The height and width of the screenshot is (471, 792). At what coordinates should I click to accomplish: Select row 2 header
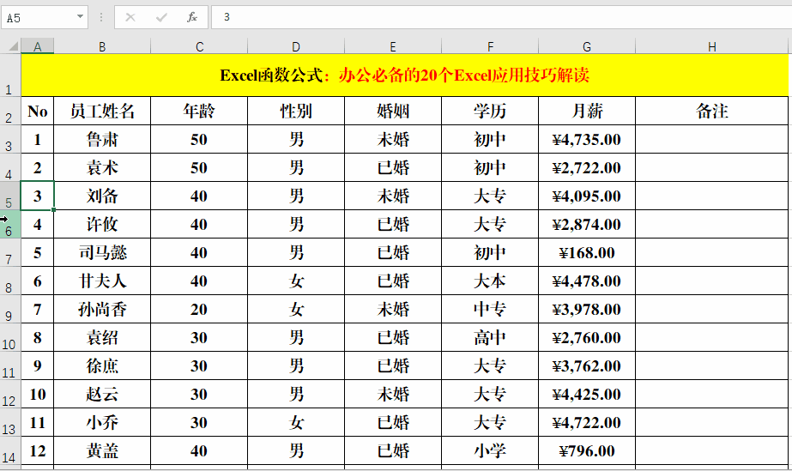10,111
